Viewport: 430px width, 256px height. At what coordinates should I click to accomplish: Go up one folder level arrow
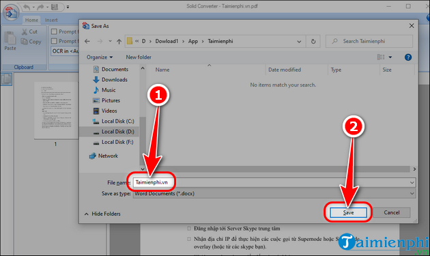(x=119, y=41)
